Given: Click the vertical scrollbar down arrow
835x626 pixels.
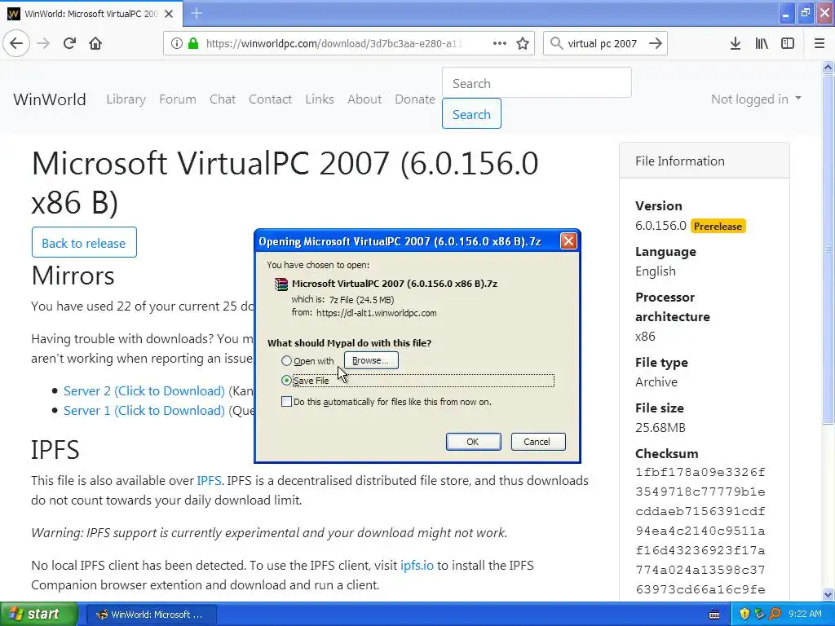Looking at the screenshot, I should pos(828,594).
